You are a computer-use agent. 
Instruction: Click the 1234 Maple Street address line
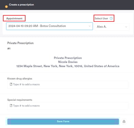coord(68,66)
